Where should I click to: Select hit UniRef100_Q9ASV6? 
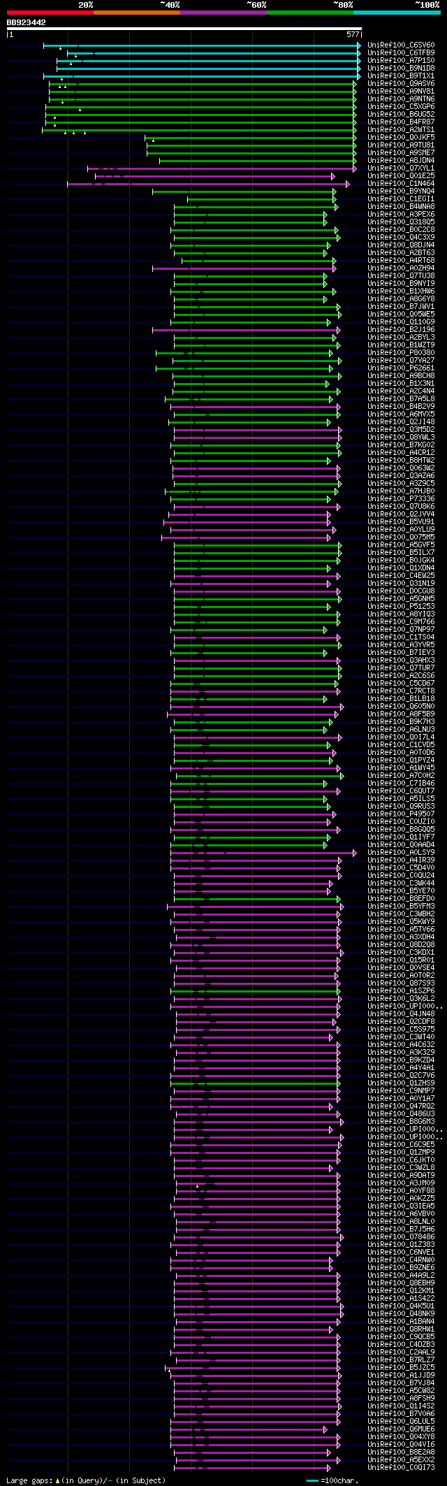pyautogui.click(x=401, y=84)
